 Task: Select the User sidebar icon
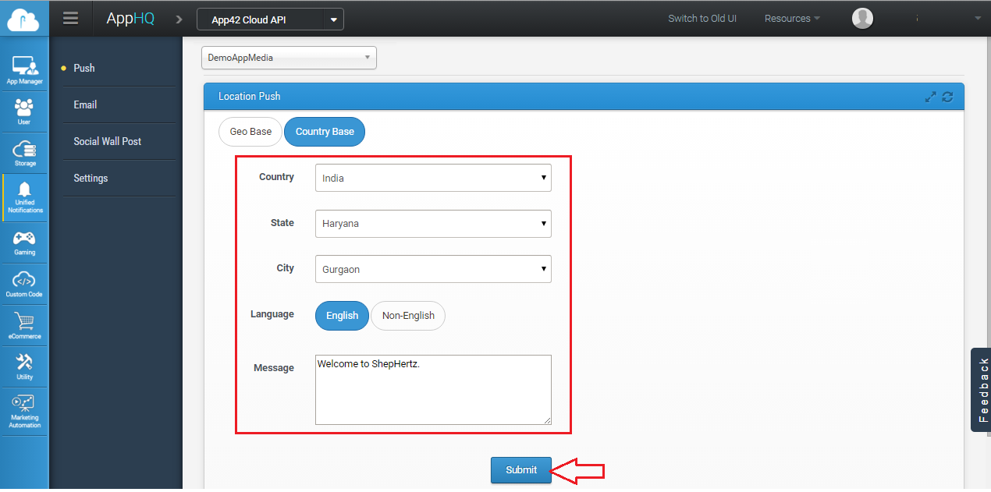click(24, 111)
